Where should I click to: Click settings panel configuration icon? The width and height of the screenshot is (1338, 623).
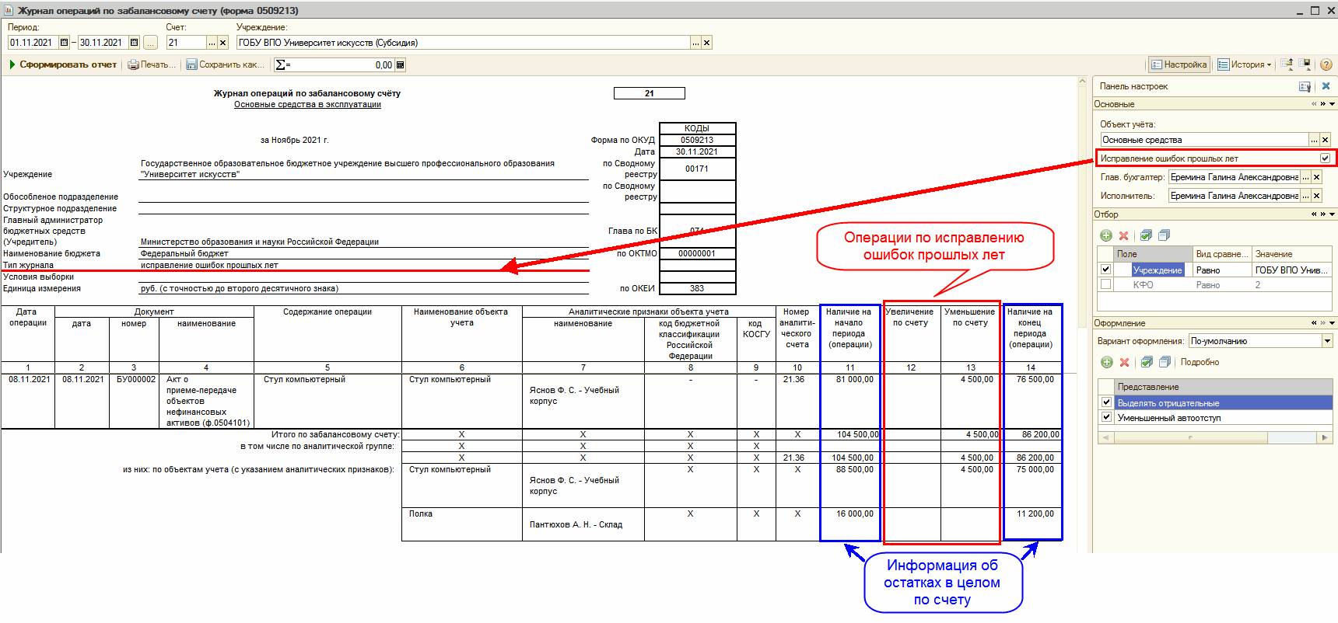click(1305, 86)
